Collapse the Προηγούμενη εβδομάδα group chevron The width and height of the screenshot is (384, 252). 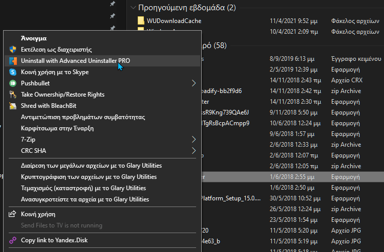(x=133, y=8)
